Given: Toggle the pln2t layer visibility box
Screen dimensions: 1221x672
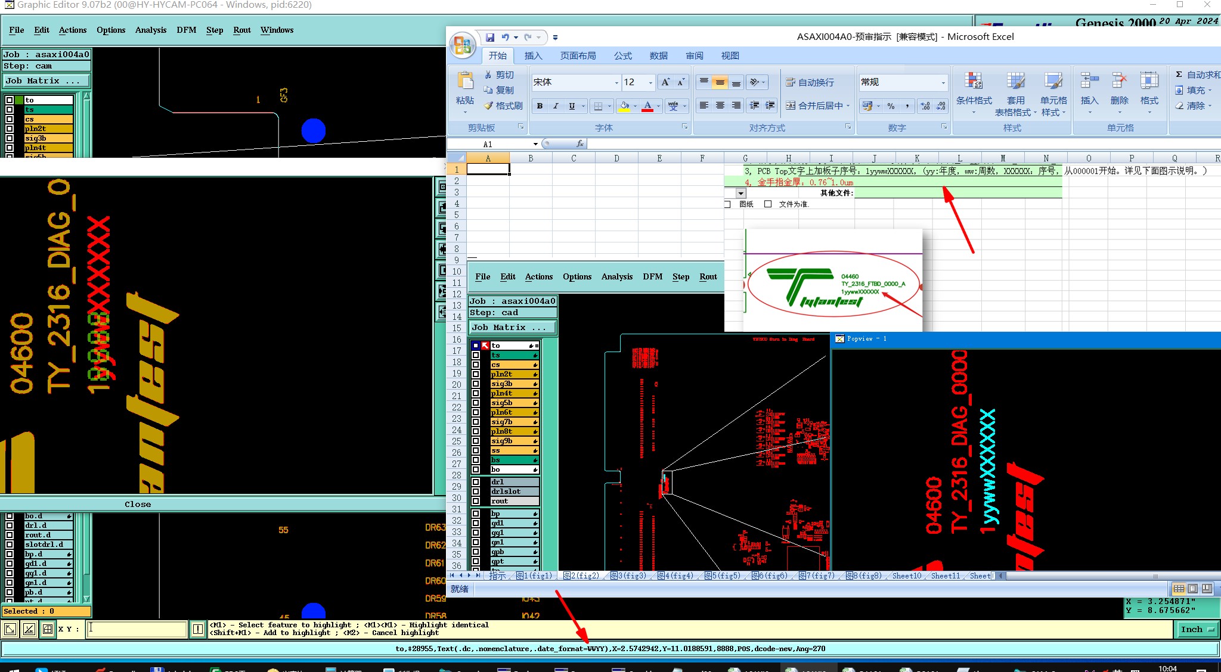Looking at the screenshot, I should pyautogui.click(x=10, y=129).
